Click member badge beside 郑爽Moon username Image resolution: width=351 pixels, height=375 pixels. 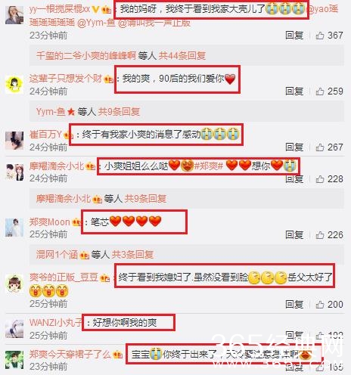(76, 222)
